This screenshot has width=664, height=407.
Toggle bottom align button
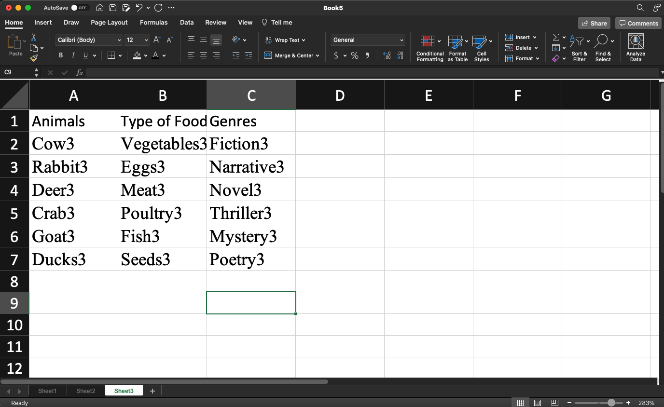click(216, 40)
